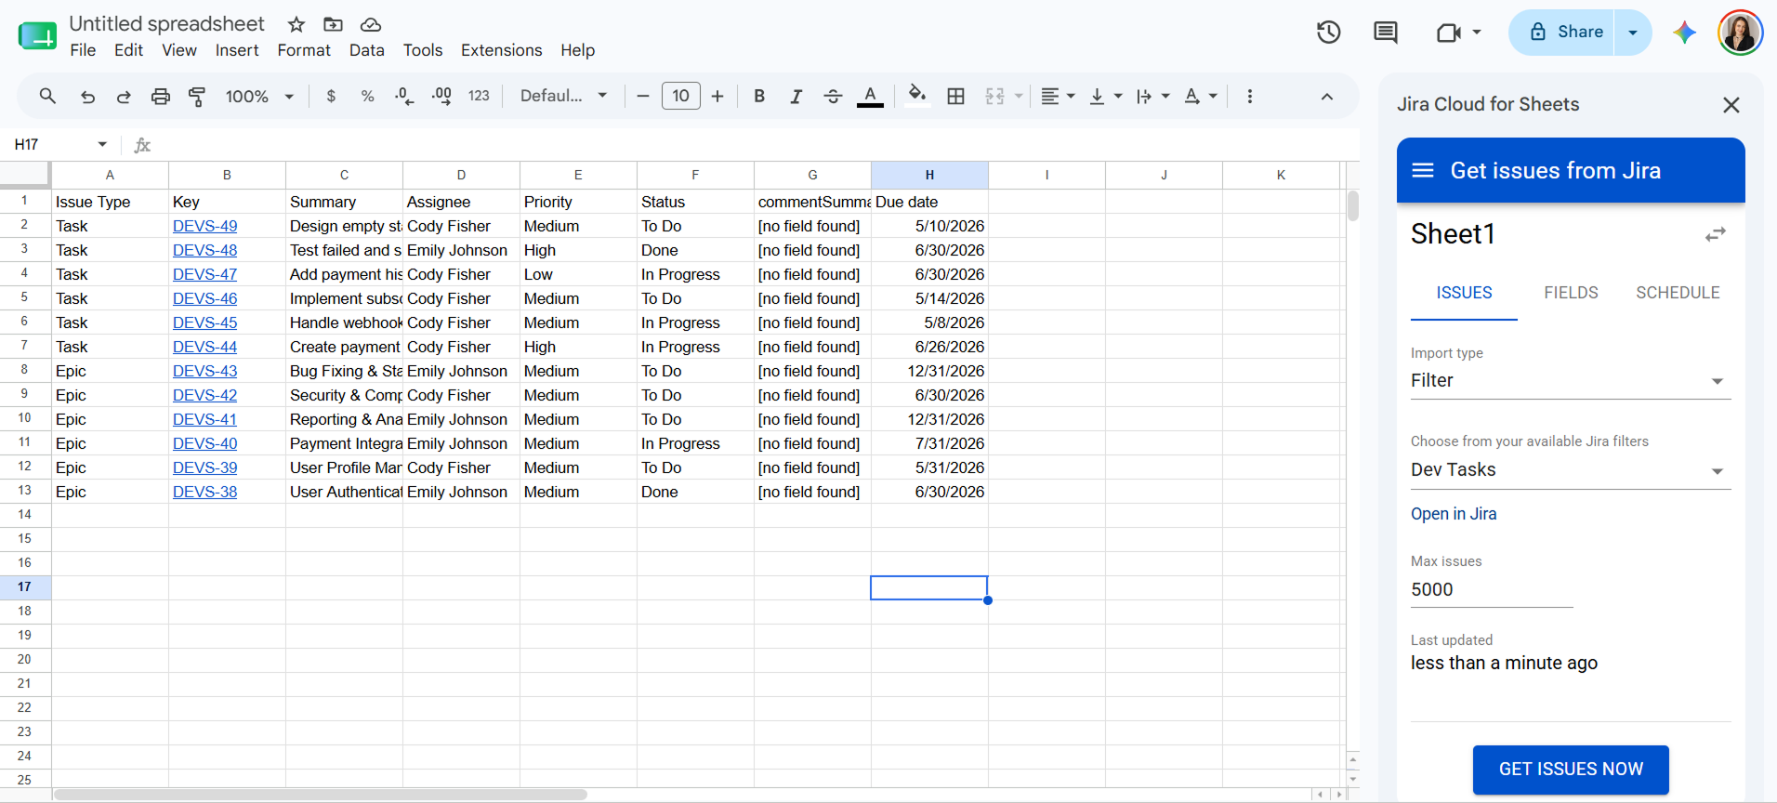Click the GET ISSUES NOW button
1777x803 pixels.
(x=1571, y=770)
